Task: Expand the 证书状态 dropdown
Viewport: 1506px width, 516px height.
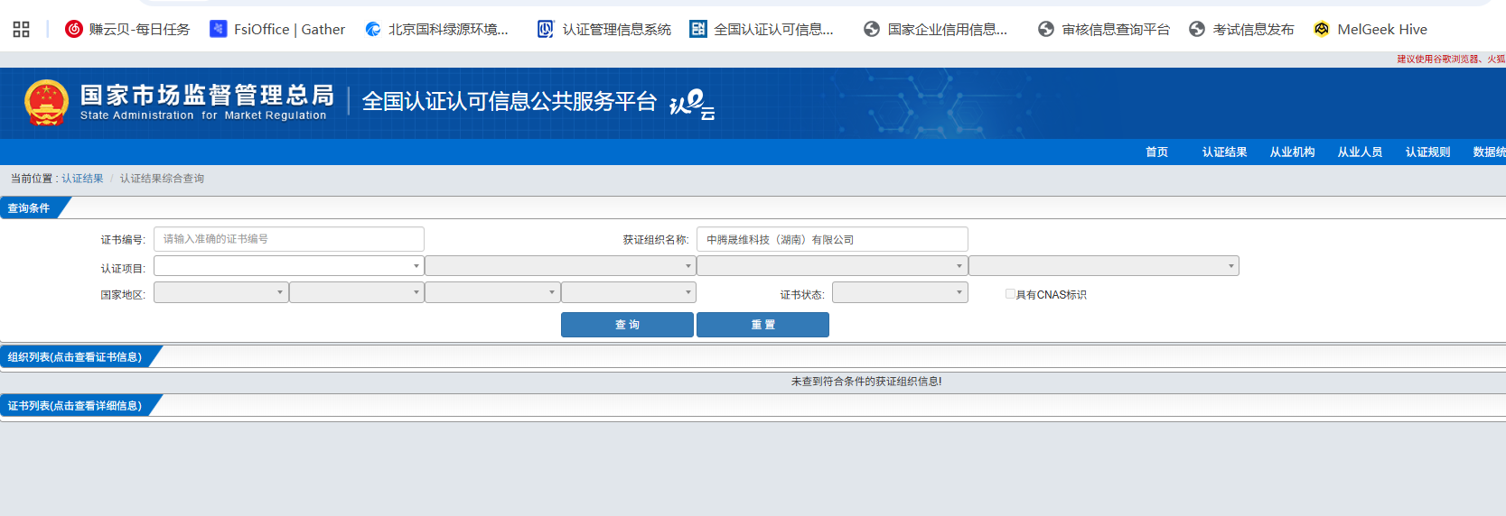Action: (x=900, y=292)
